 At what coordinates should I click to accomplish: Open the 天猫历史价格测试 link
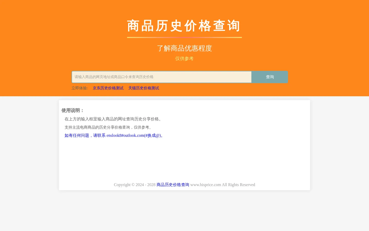coord(144,88)
